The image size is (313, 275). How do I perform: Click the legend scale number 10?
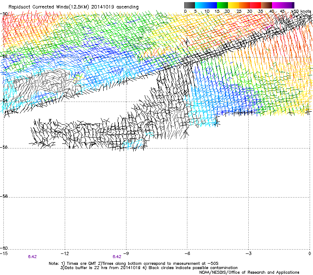tap(207, 11)
